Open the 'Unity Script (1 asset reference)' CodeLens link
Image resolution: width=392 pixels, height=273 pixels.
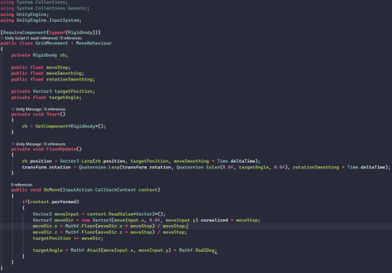(31, 38)
